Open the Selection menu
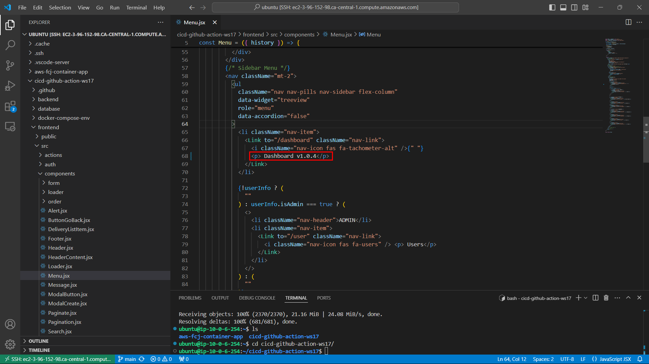The width and height of the screenshot is (649, 364). coord(60,7)
